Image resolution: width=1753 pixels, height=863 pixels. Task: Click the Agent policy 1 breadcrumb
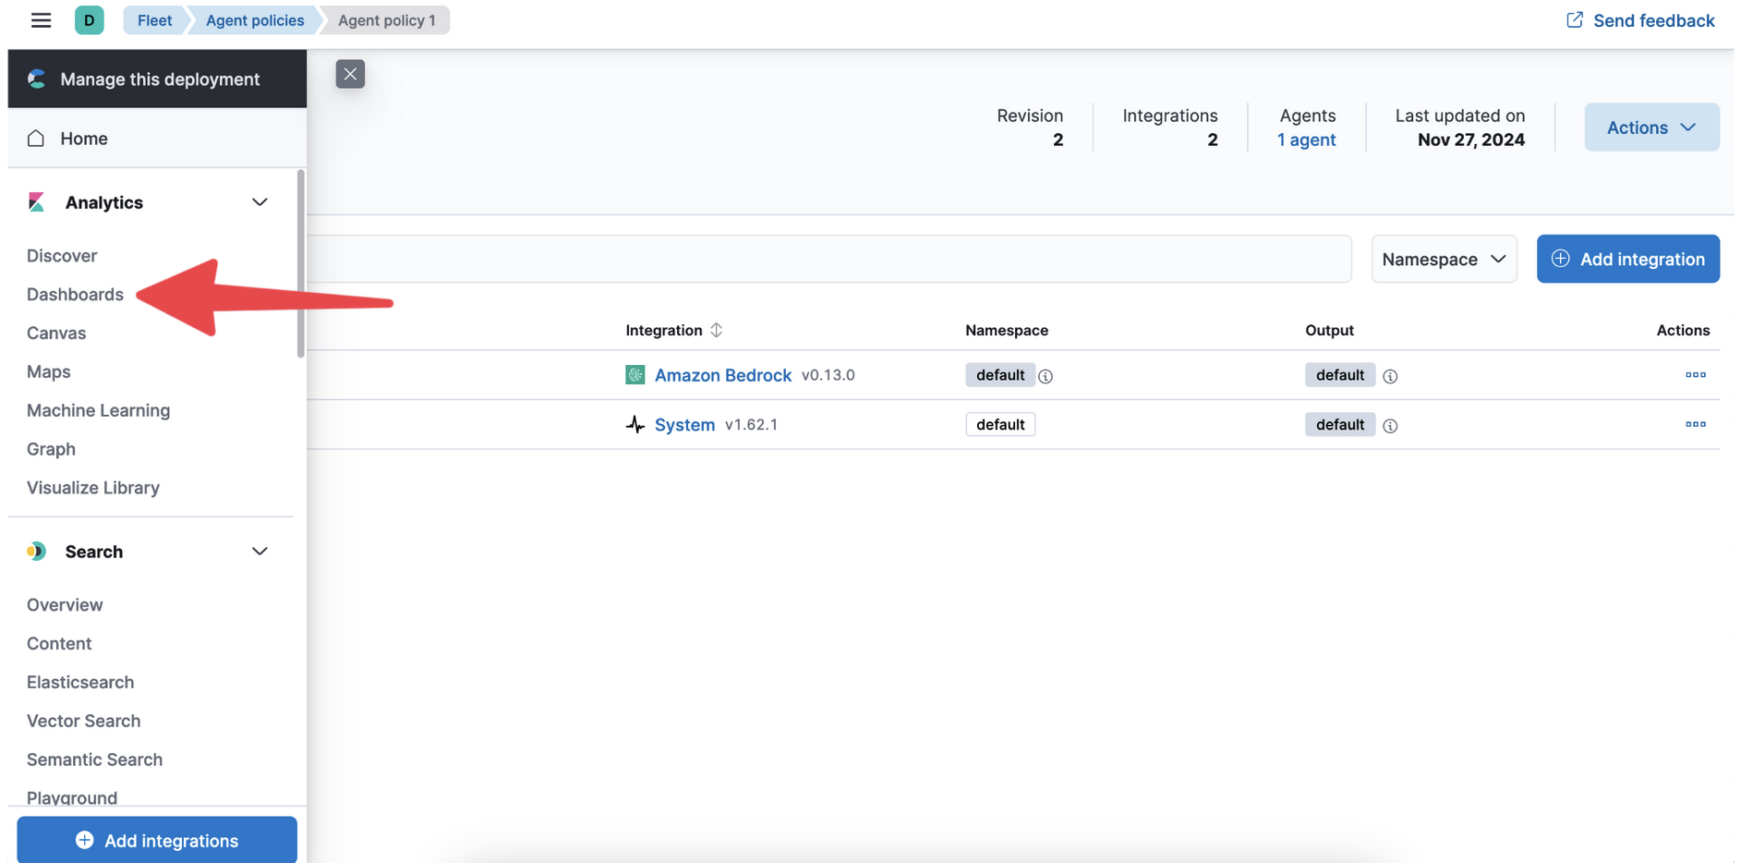click(x=386, y=20)
